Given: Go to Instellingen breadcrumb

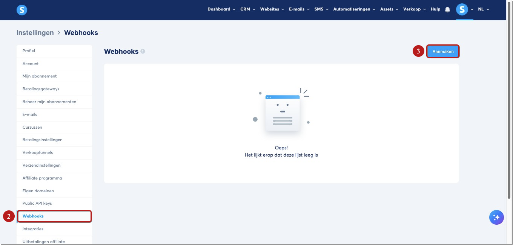Looking at the screenshot, I should (x=35, y=33).
